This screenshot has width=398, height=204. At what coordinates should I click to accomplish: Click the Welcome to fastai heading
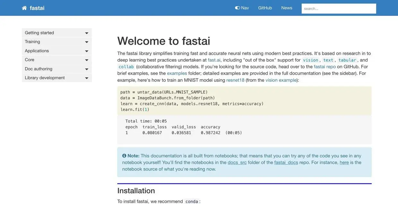coord(164,41)
